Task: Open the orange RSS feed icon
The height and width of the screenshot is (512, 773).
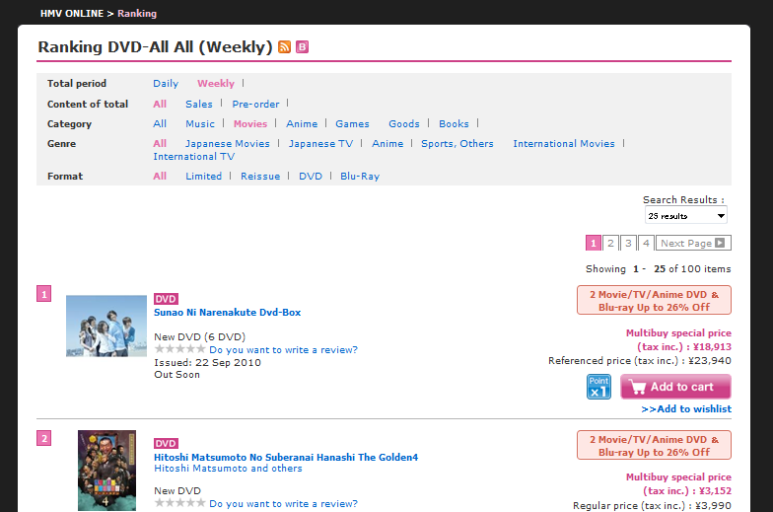Action: tap(285, 47)
